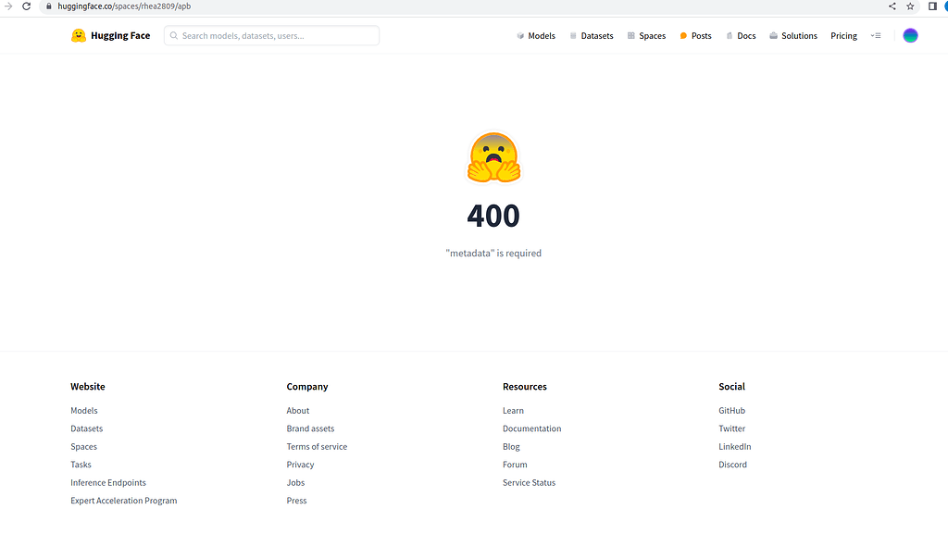Viewport: 948px width, 546px height.
Task: Reload the page using refresh icon
Action: 26,6
